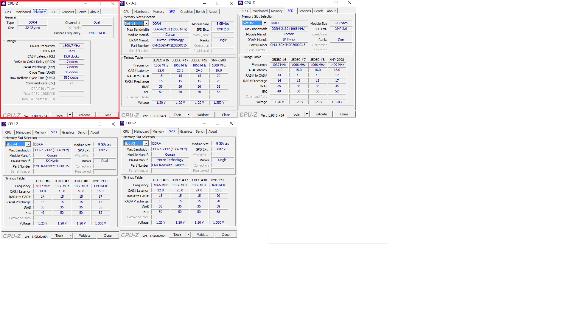The width and height of the screenshot is (572, 322).
Task: Click CPU-Z icon in Slot #4 window titlebar
Action: (4, 124)
